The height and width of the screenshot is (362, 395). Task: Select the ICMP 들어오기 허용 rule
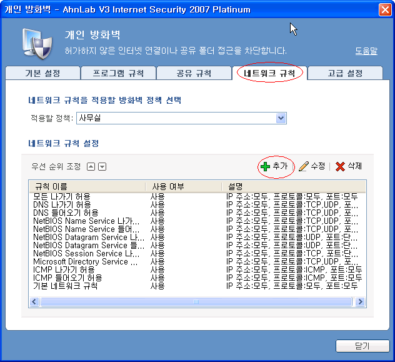click(x=67, y=278)
